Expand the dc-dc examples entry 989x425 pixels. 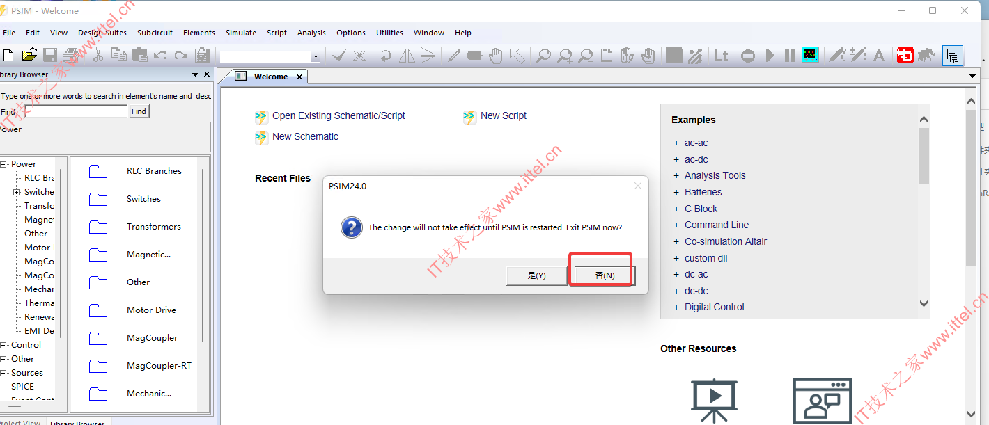click(x=676, y=291)
